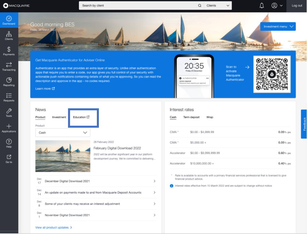Switch to Term deposit rates tab
The height and width of the screenshot is (234, 307).
point(191,117)
